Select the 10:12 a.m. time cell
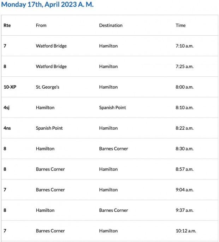The height and width of the screenshot is (242, 219). 186,231
